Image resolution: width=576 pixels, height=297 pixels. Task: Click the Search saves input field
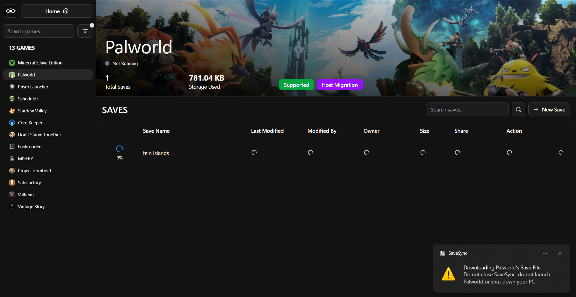click(467, 109)
